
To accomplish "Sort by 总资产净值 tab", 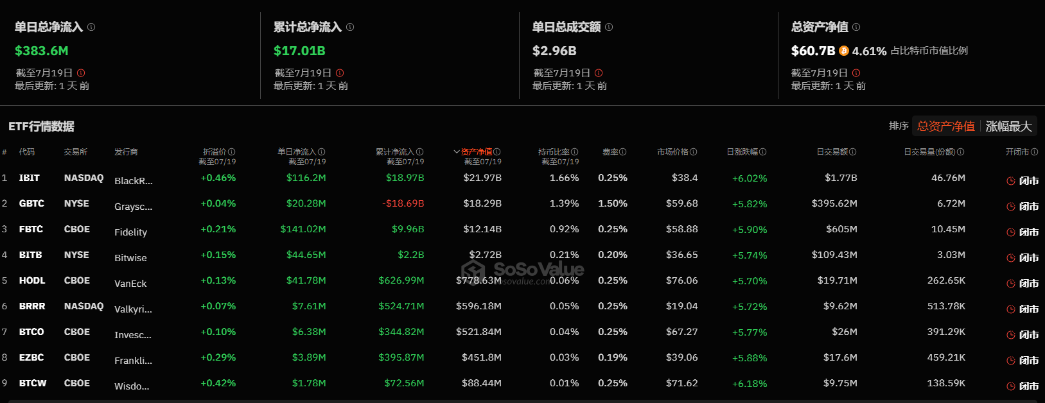I will click(945, 126).
